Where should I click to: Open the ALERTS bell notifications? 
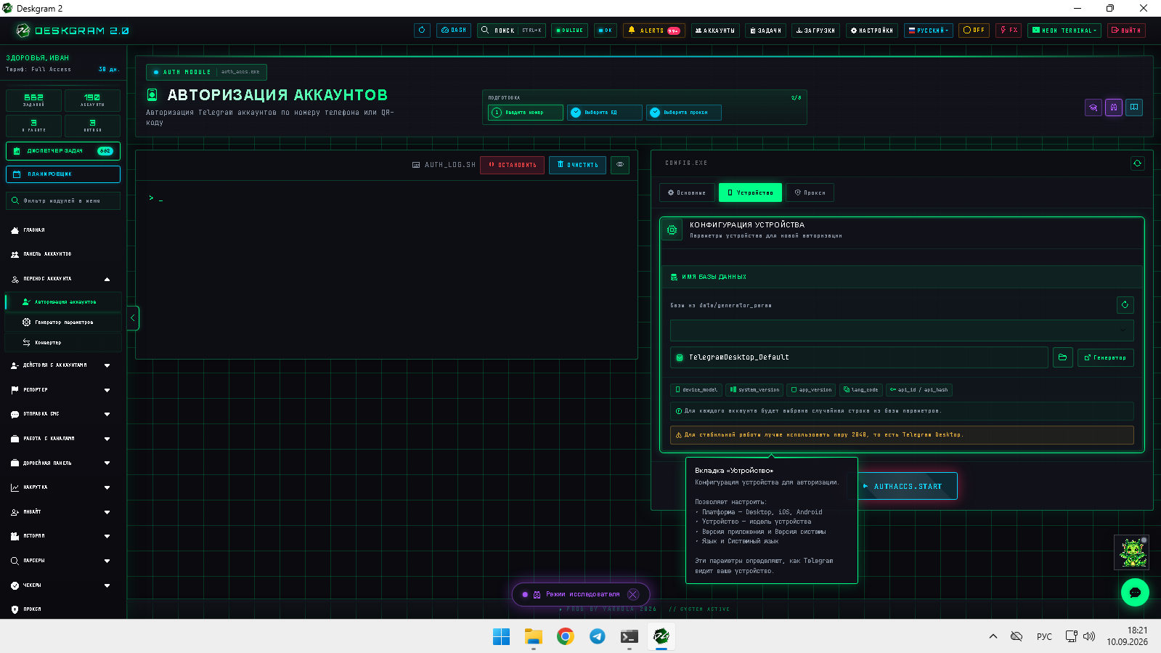point(653,31)
